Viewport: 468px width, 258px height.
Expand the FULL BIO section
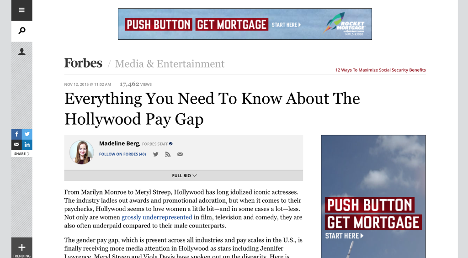coord(184,176)
